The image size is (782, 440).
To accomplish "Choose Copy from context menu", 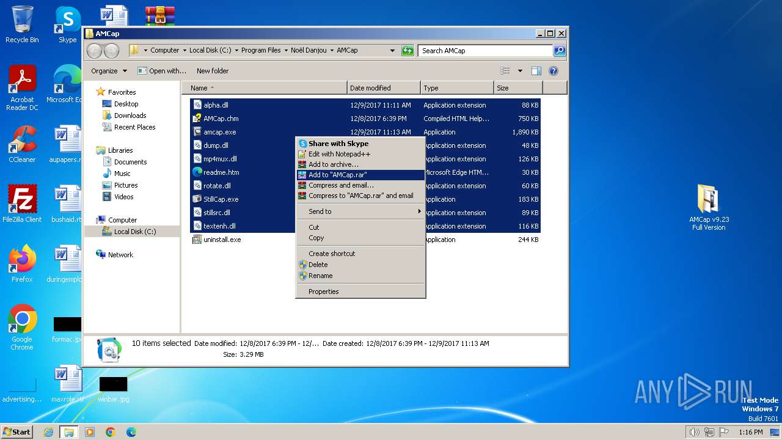I will pos(360,238).
